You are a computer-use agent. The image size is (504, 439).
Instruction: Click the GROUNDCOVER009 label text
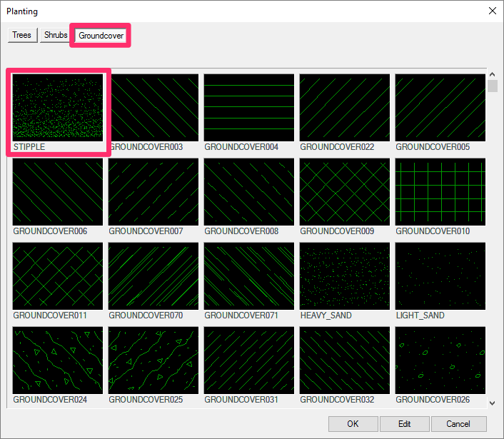pos(337,231)
